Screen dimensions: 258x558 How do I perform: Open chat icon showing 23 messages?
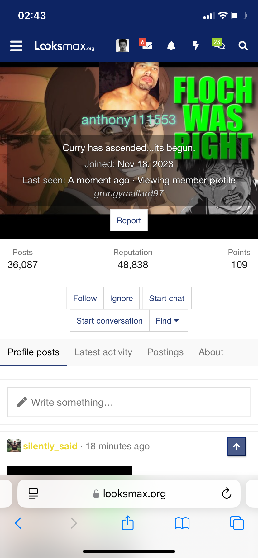219,45
